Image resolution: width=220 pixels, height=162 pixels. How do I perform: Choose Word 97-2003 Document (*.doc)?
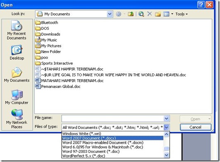coord(112,152)
